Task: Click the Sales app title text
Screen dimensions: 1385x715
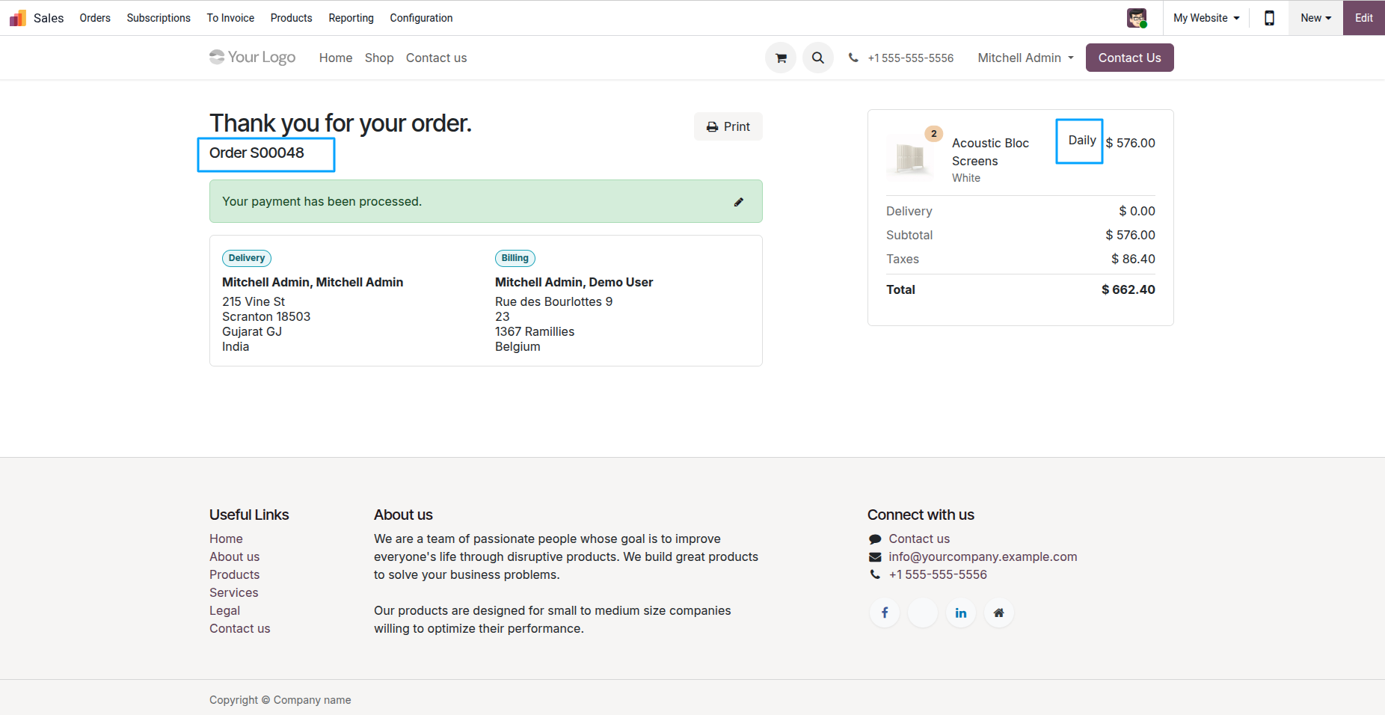Action: pos(49,18)
